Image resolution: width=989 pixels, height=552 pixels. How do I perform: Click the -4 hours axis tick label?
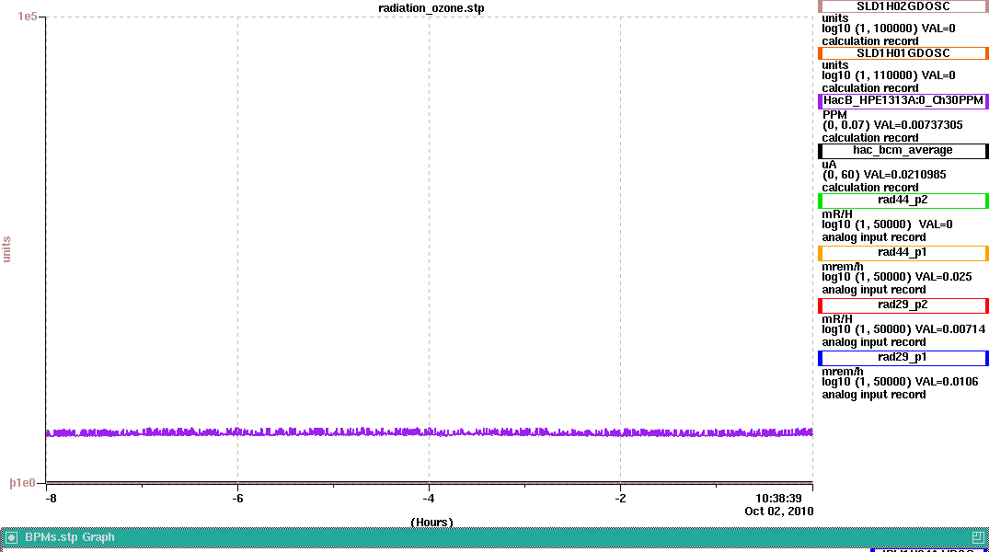point(429,499)
